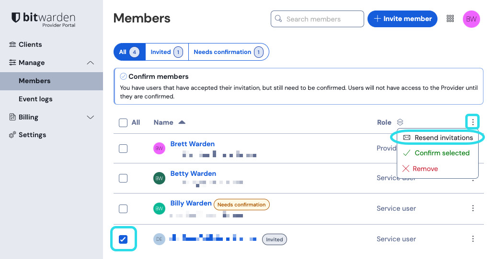The width and height of the screenshot is (494, 259).
Task: Open Billy Warden's member name link
Action: pyautogui.click(x=191, y=203)
